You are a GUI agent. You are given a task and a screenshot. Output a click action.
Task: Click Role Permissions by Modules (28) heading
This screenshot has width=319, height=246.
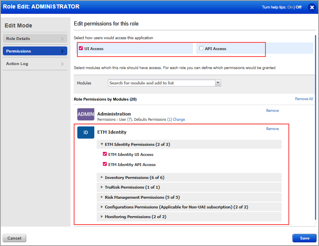[x=105, y=99]
